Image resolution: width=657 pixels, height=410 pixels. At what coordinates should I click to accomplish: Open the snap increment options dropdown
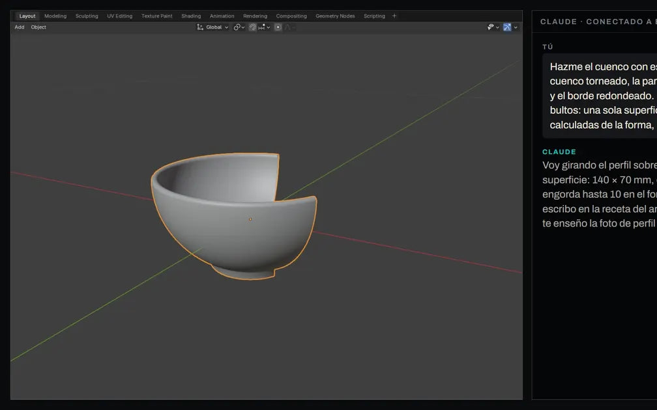point(265,27)
